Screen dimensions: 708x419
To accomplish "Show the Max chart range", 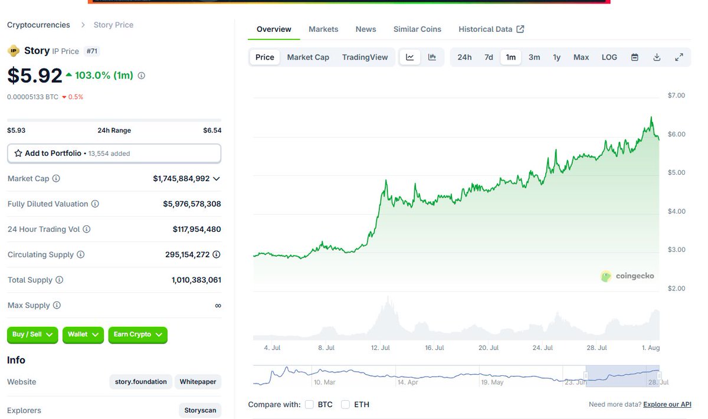I will coord(581,57).
